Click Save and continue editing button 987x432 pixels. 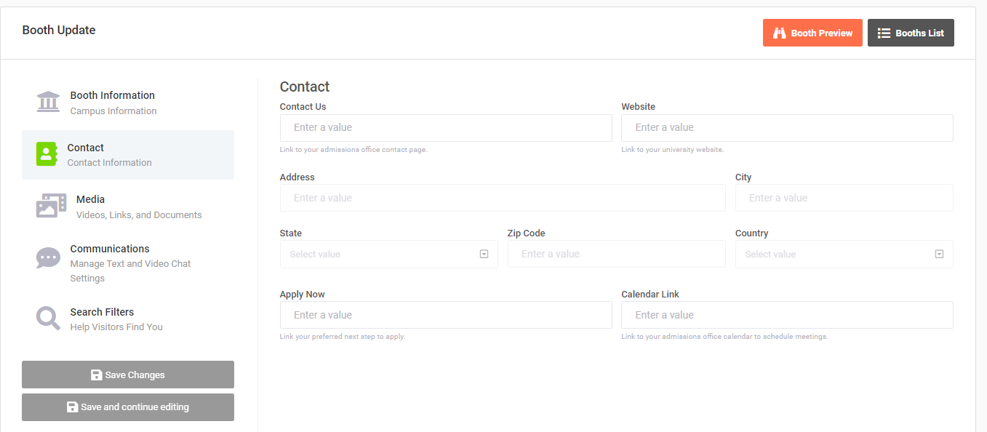point(128,407)
